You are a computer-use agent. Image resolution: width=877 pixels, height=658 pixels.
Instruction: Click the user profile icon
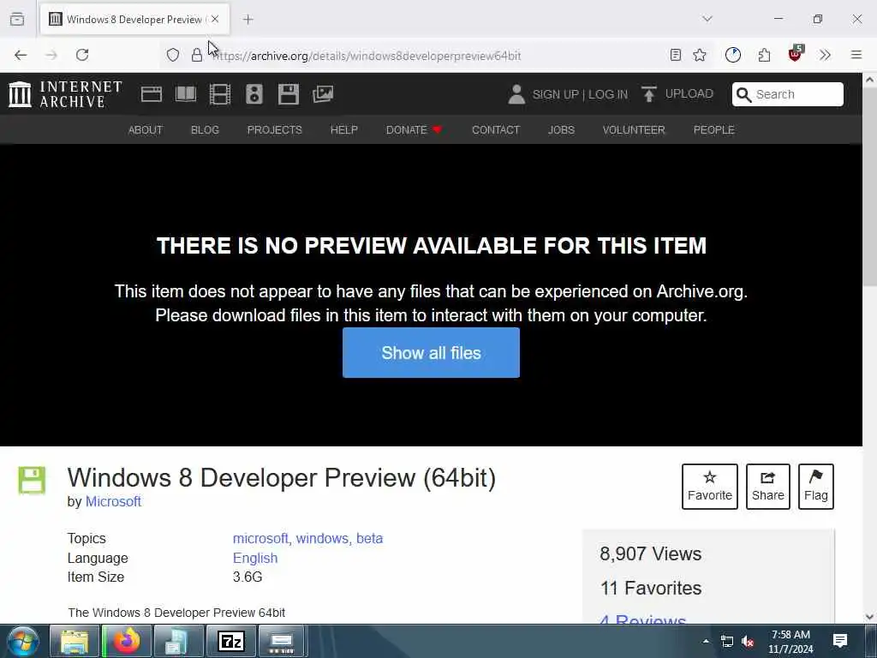[516, 94]
